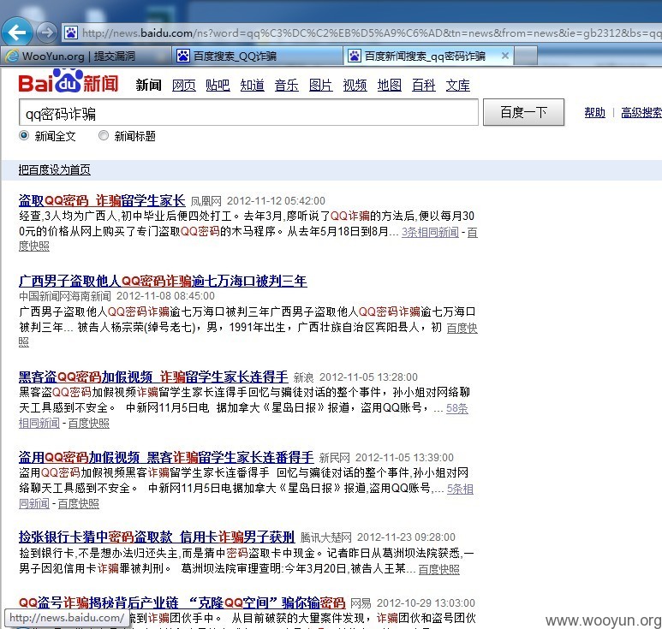Open the 贴吧 navigation link

point(218,86)
